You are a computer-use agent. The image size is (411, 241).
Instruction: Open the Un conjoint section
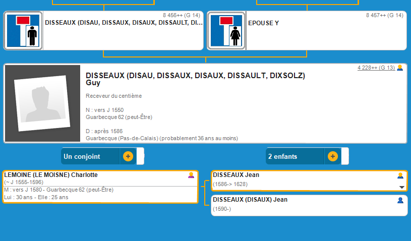coord(90,156)
